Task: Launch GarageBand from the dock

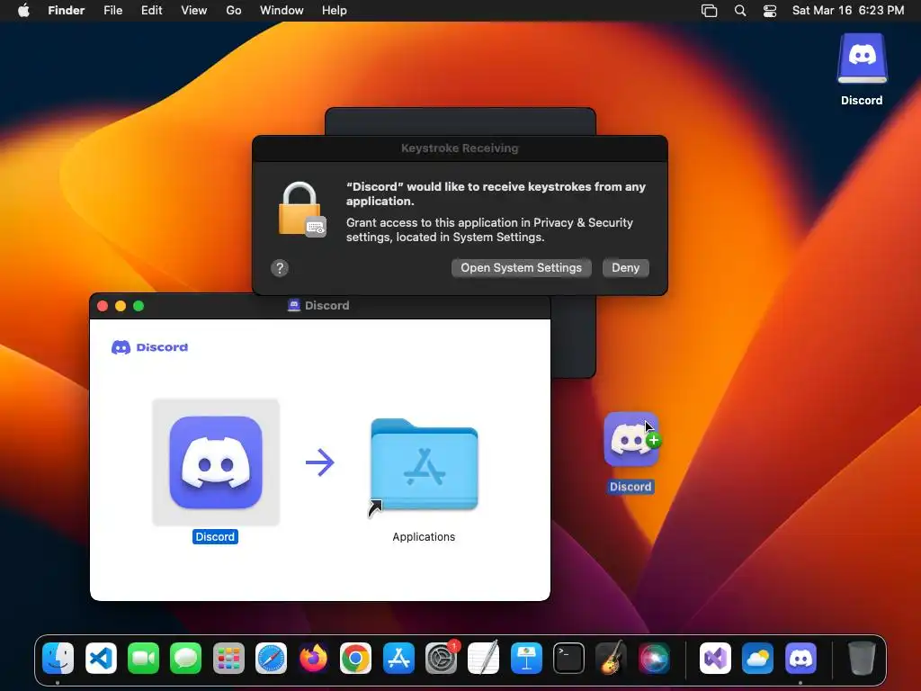Action: click(612, 658)
